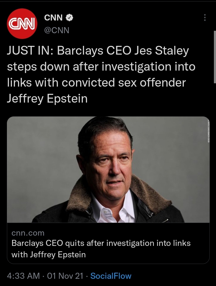
Task: Click the vertical scrollbar on right edge
Action: click(x=214, y=57)
